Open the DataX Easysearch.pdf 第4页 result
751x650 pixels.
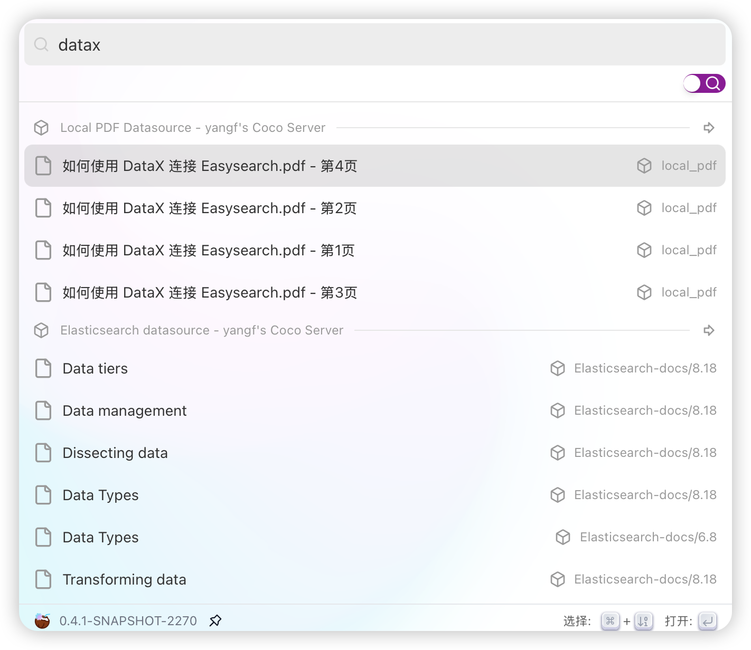coord(375,166)
